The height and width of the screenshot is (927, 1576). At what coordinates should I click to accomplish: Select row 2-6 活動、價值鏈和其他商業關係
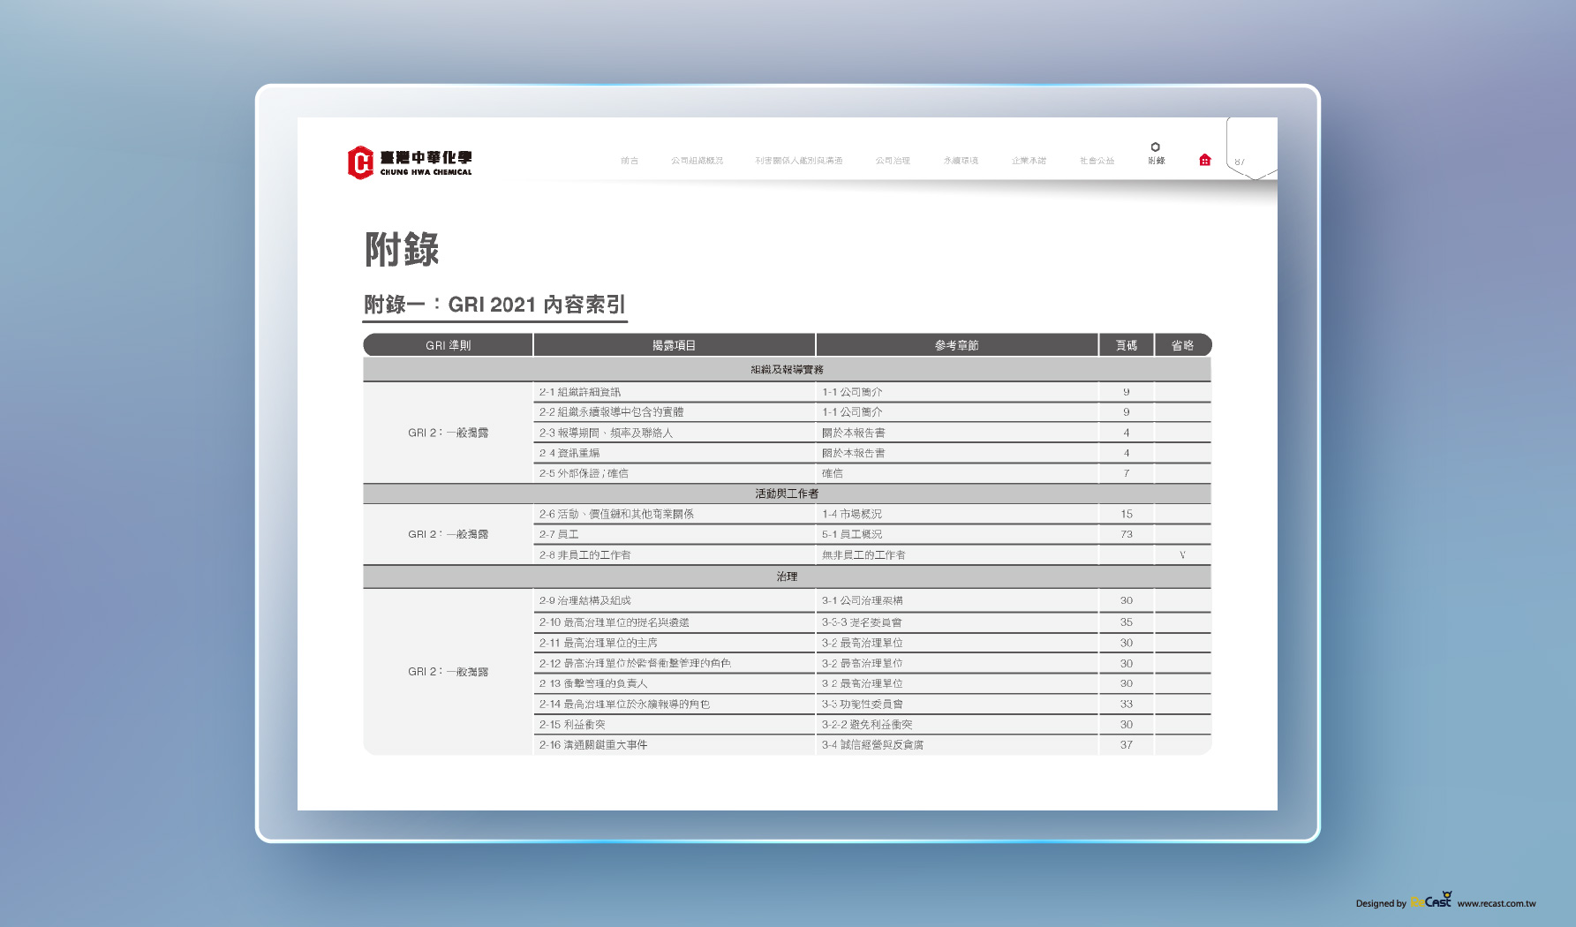point(871,514)
